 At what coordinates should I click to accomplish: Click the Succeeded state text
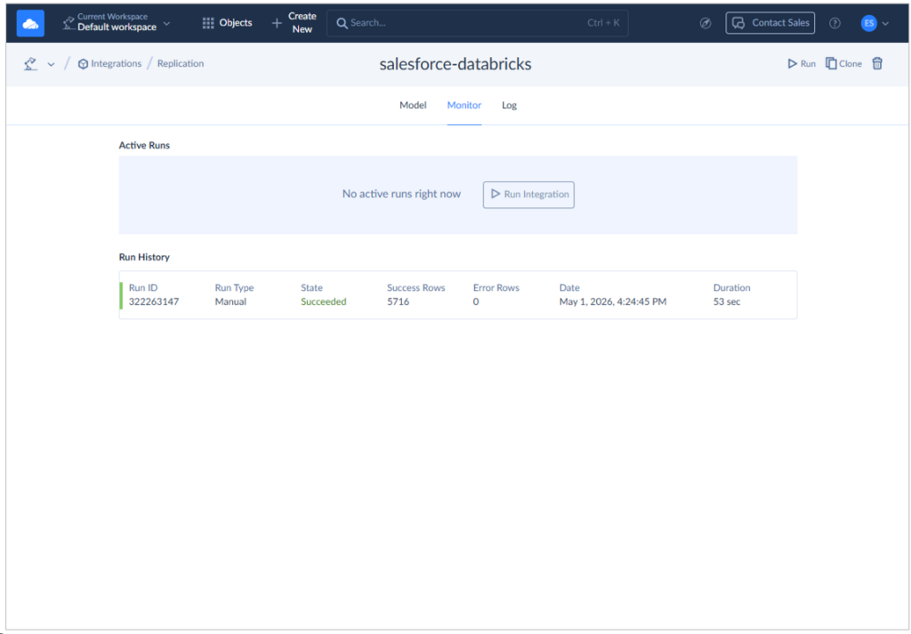pos(324,301)
